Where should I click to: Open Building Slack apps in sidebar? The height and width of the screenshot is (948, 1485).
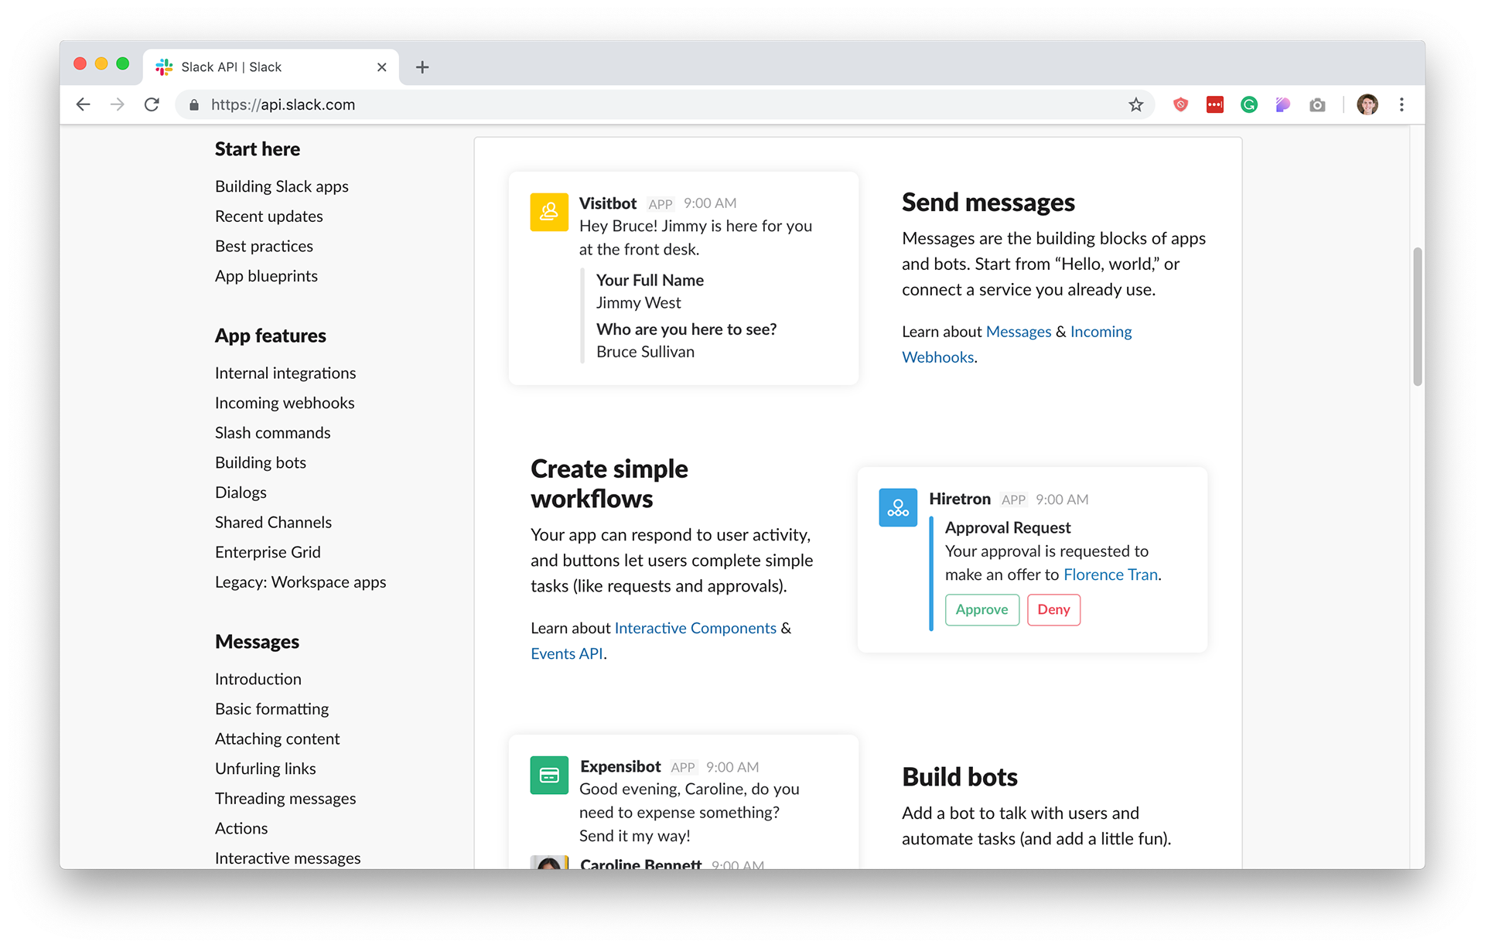(x=282, y=186)
